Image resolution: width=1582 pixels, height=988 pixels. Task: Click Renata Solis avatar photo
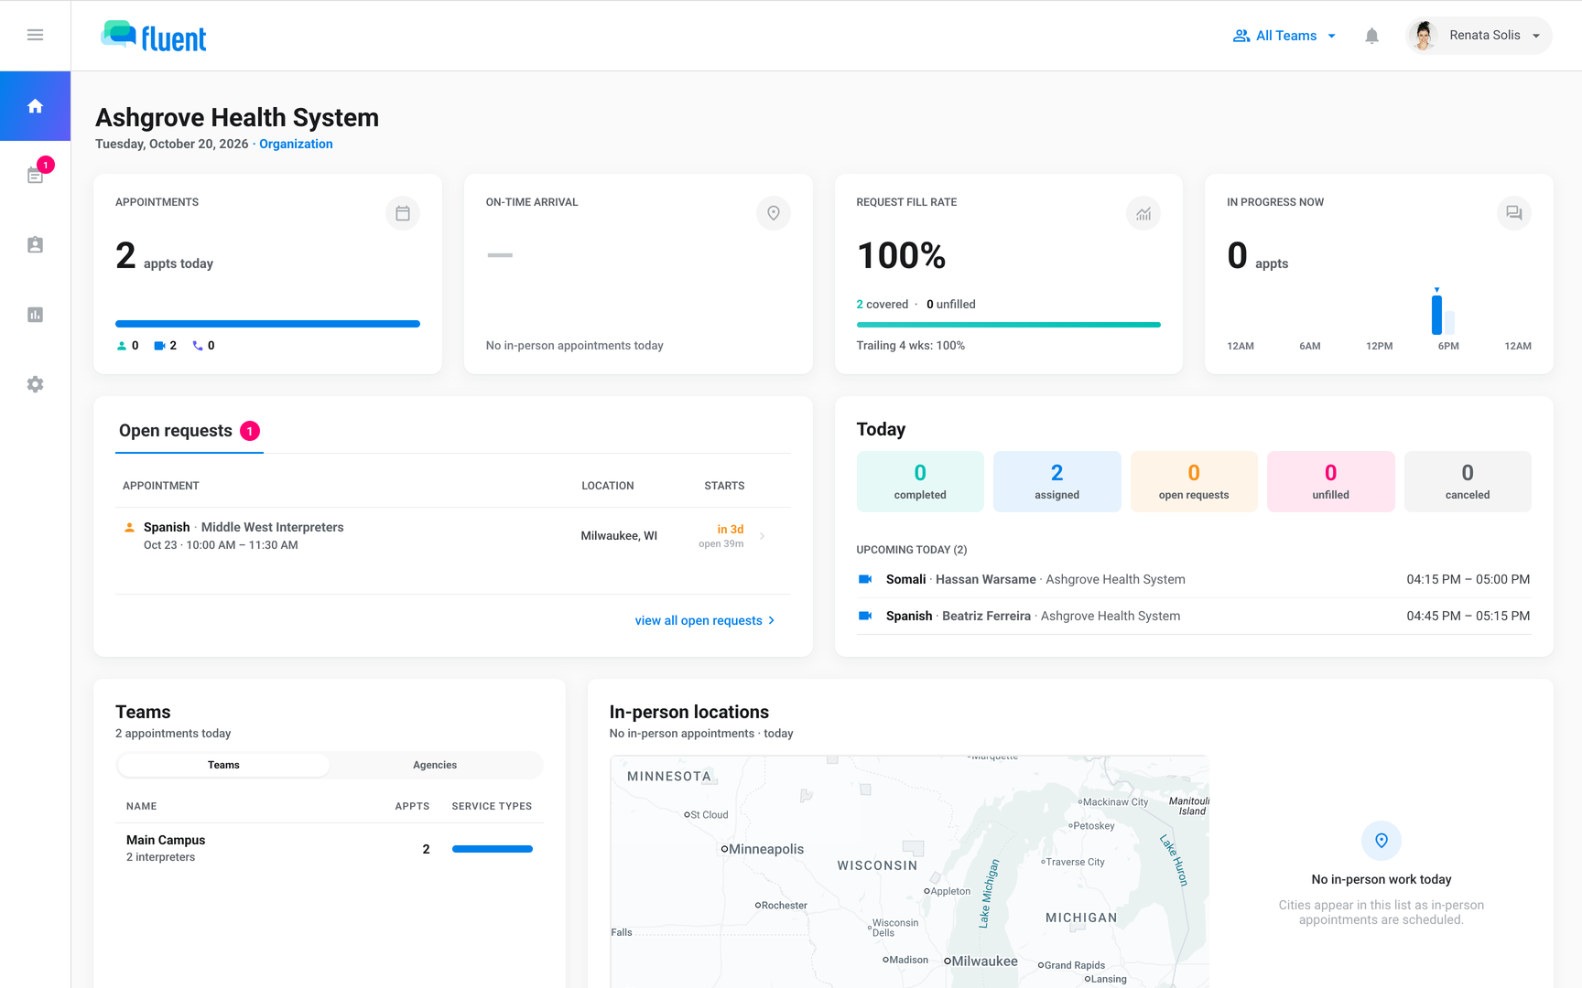tap(1423, 36)
